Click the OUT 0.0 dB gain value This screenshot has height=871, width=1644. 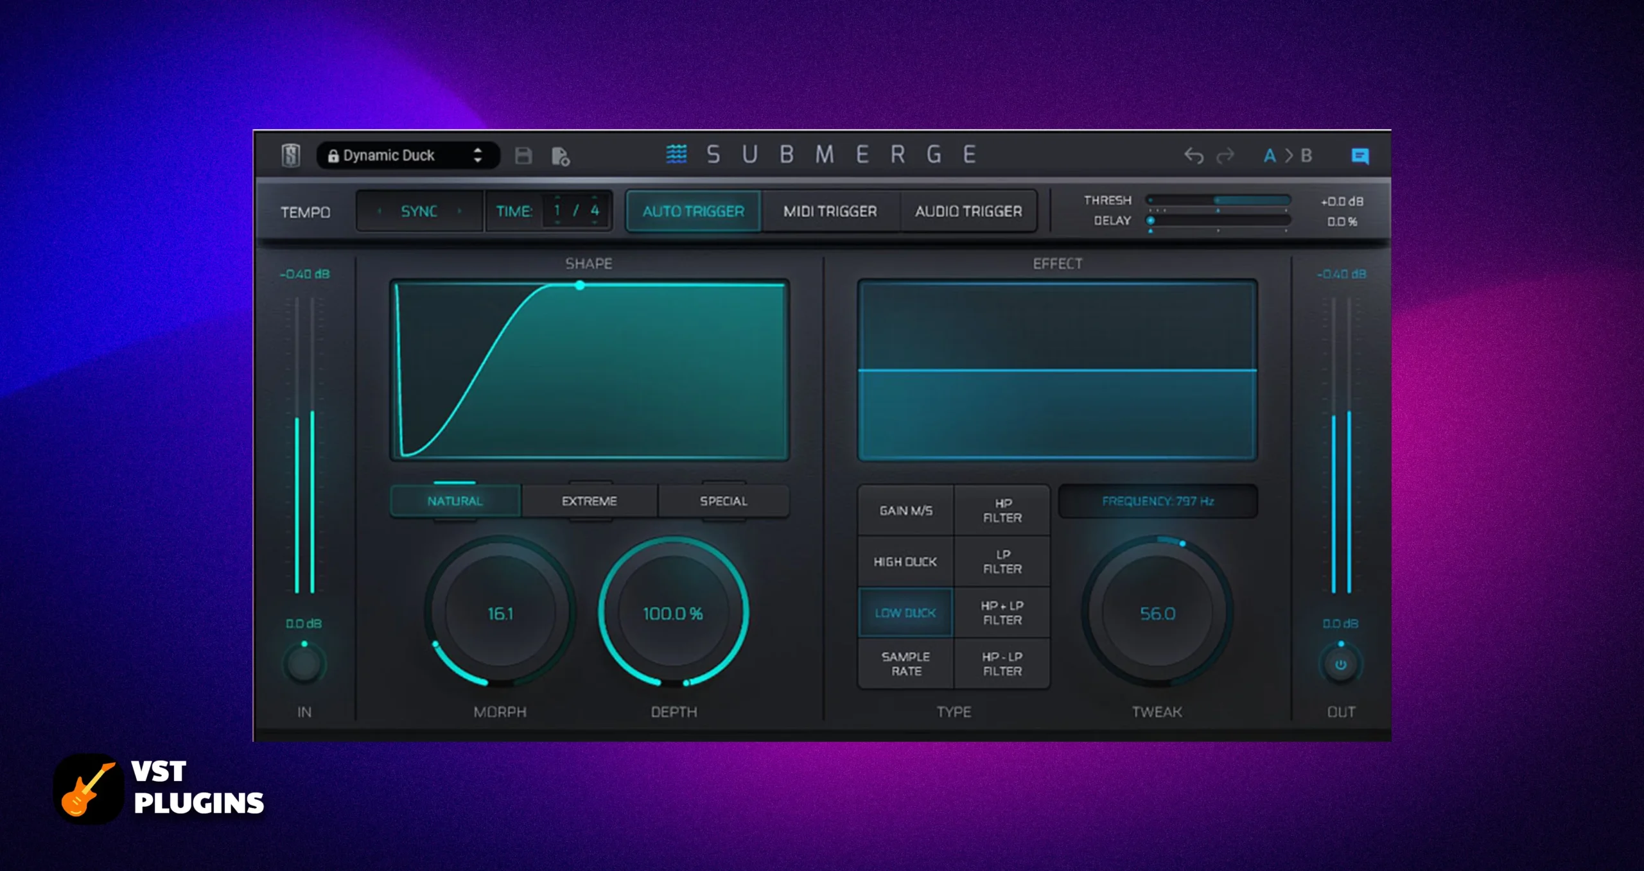click(x=1340, y=623)
